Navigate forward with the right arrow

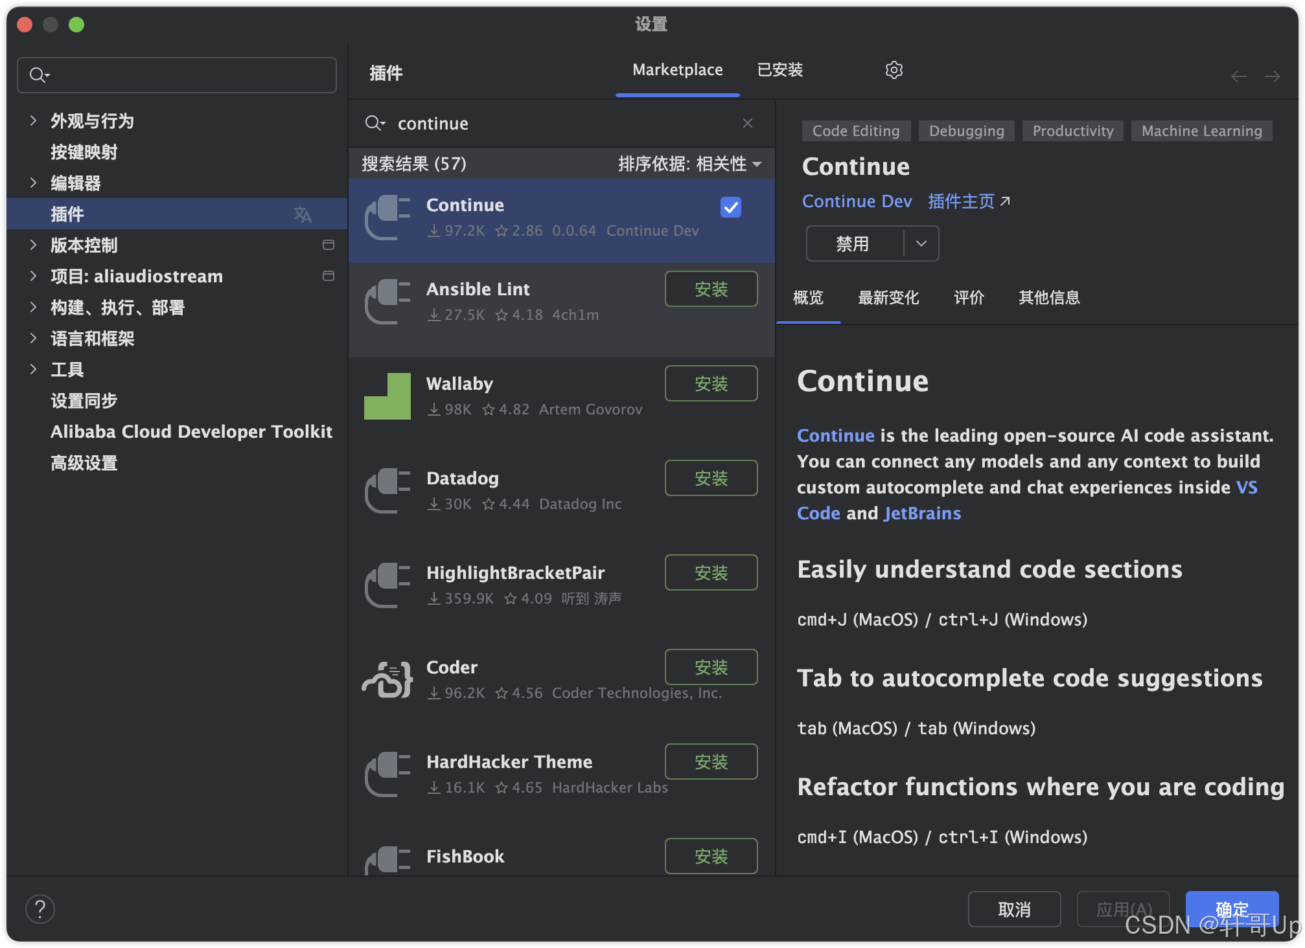pyautogui.click(x=1272, y=76)
